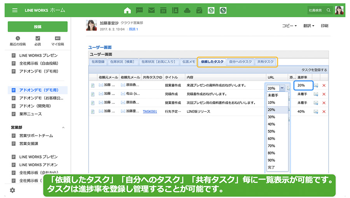Screen dimensions: 350x198
Task: Open the Task checkbox icon in top bar
Action: (199, 10)
